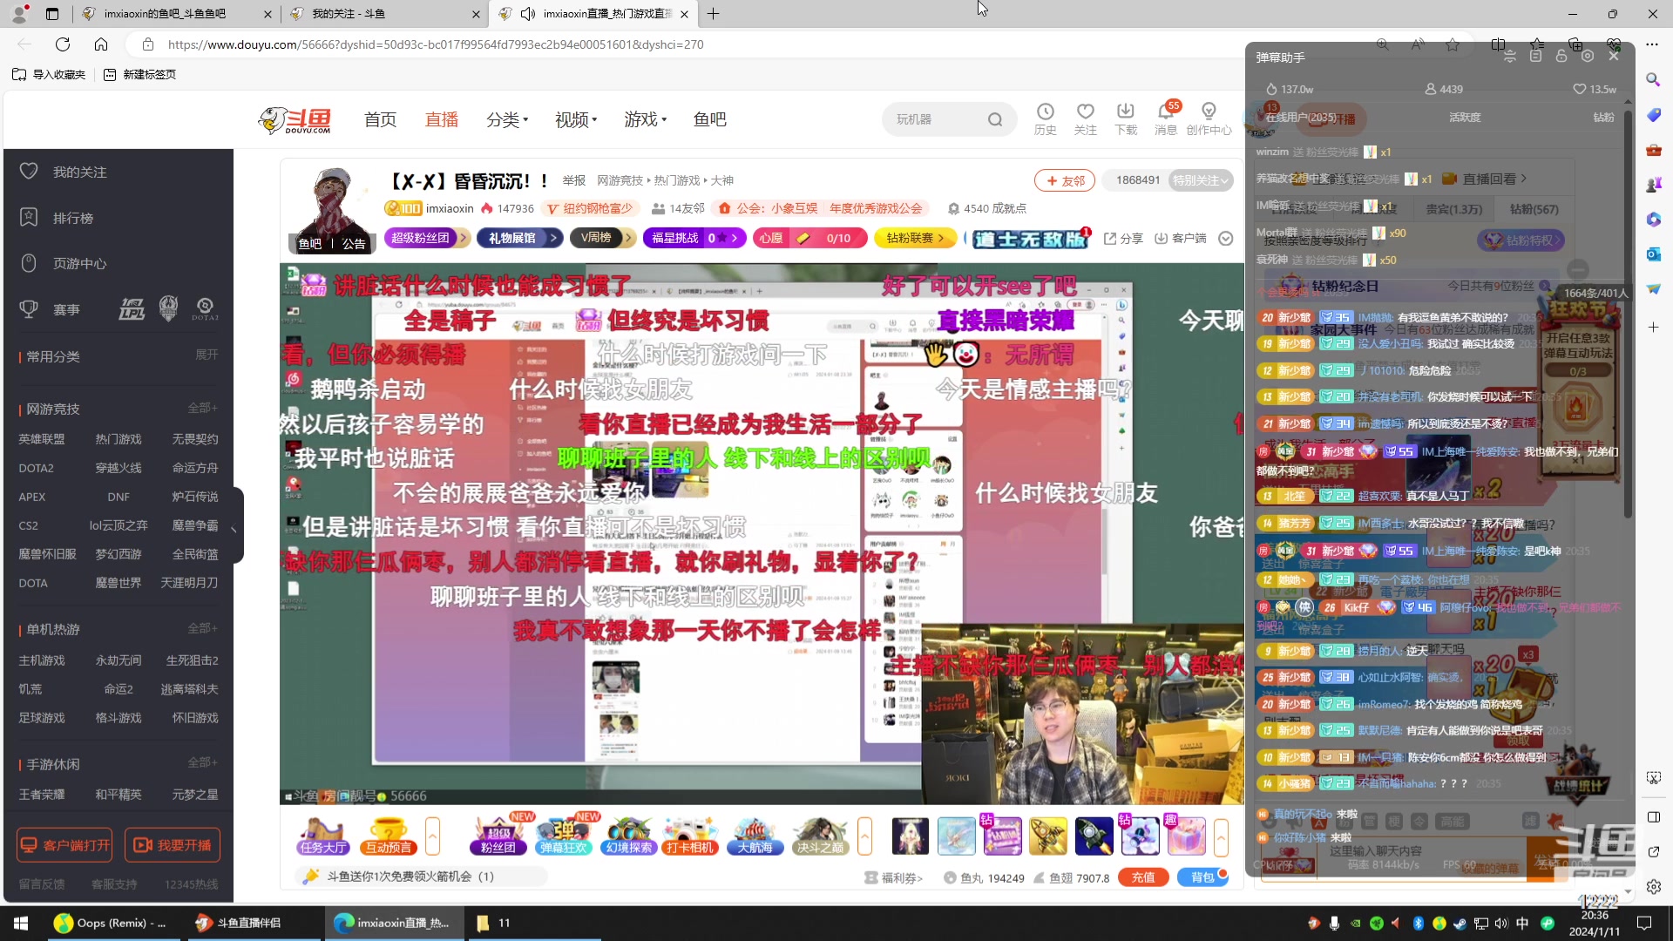Expand the gift list chevron at far right
Screen dimensions: 1673x941
[x=1221, y=836]
